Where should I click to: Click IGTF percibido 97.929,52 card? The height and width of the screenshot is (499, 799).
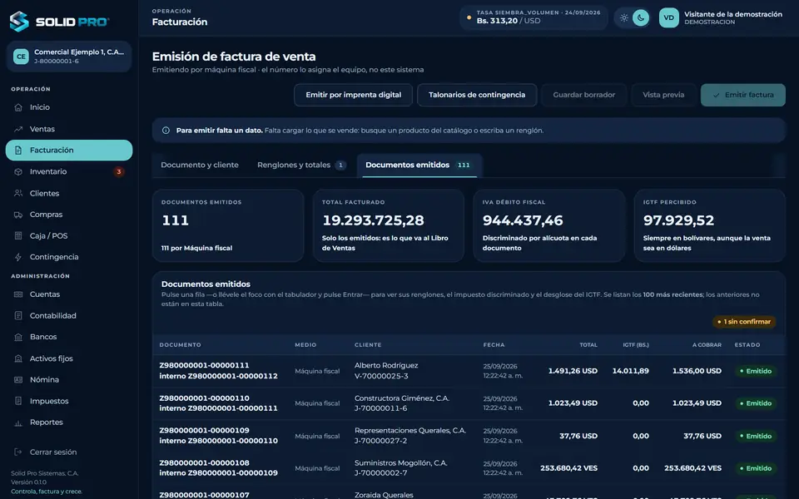coord(709,225)
